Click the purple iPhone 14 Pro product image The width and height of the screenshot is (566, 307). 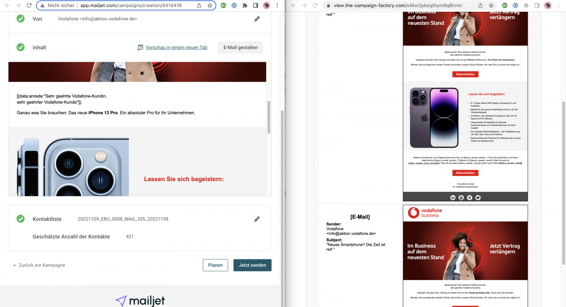(x=433, y=117)
